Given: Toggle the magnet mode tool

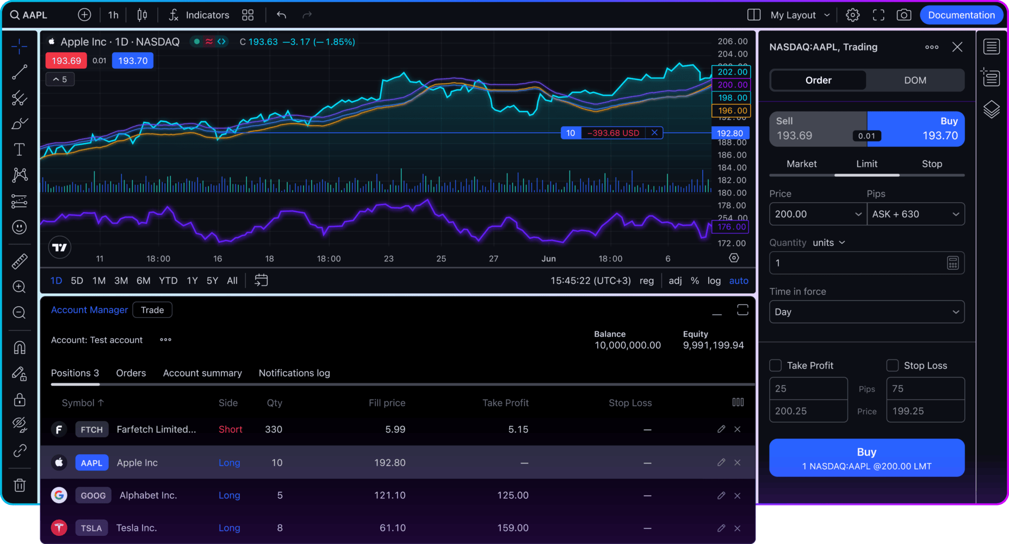Looking at the screenshot, I should [x=20, y=347].
